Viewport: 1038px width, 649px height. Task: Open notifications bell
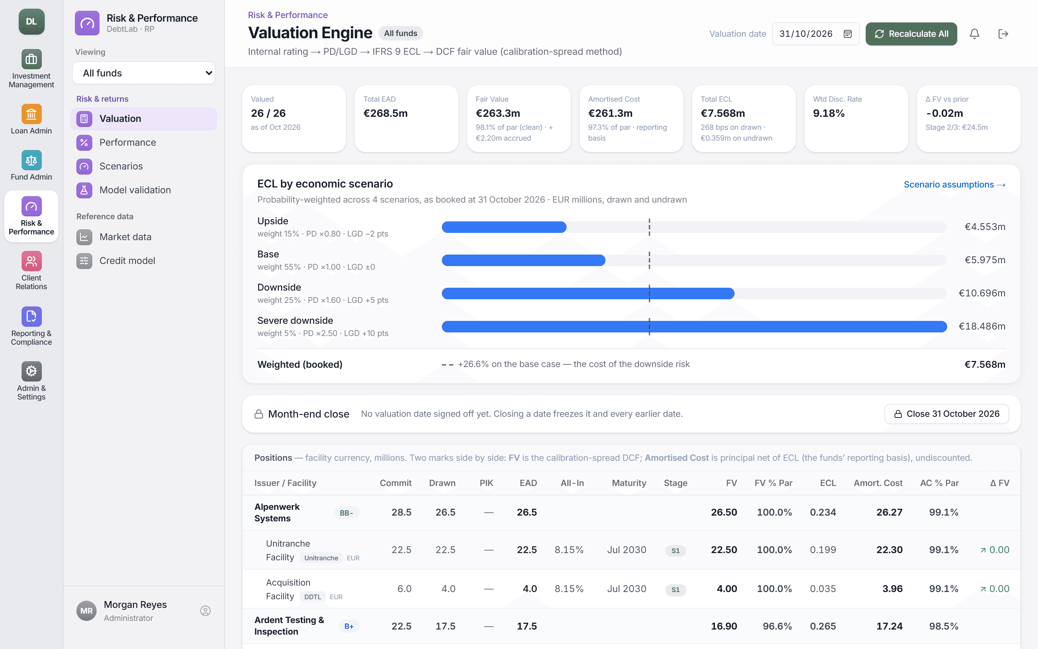(974, 34)
